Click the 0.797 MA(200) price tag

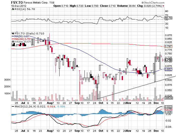pos(168,46)
